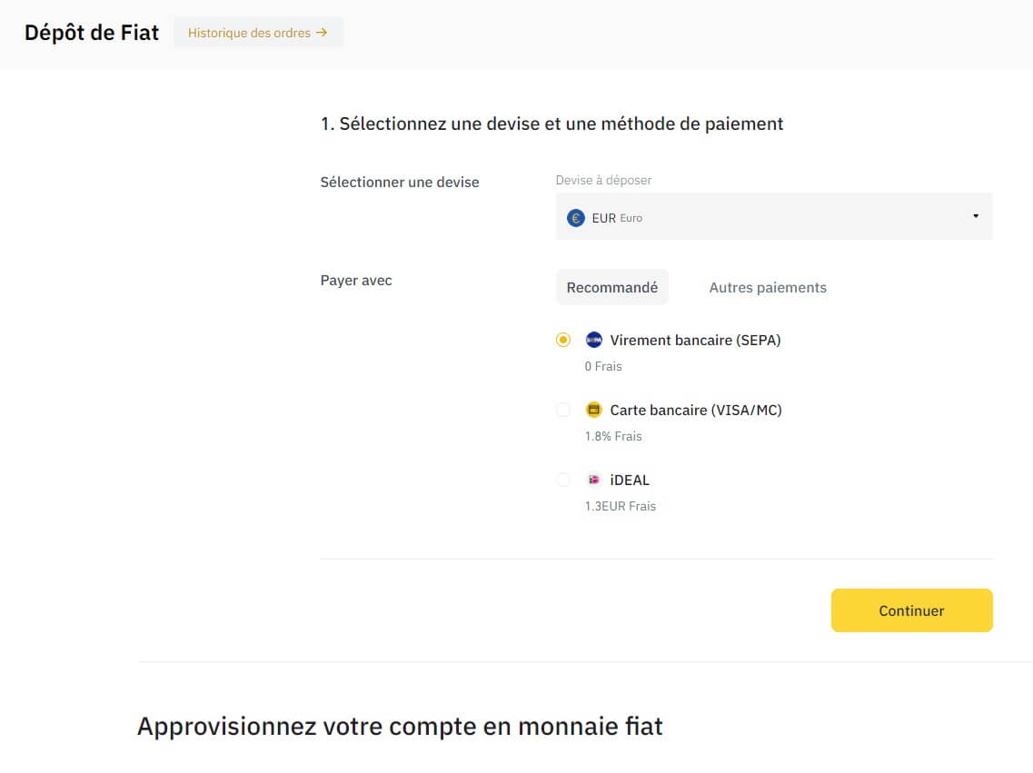Switch to Autres paiements tab
This screenshot has height=773, width=1033.
[x=768, y=287]
